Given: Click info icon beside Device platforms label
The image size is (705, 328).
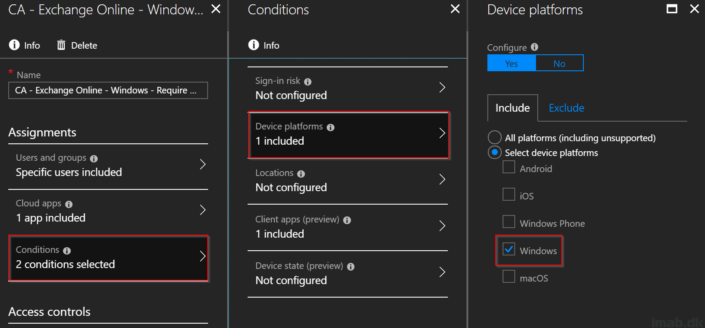Looking at the screenshot, I should coord(331,127).
